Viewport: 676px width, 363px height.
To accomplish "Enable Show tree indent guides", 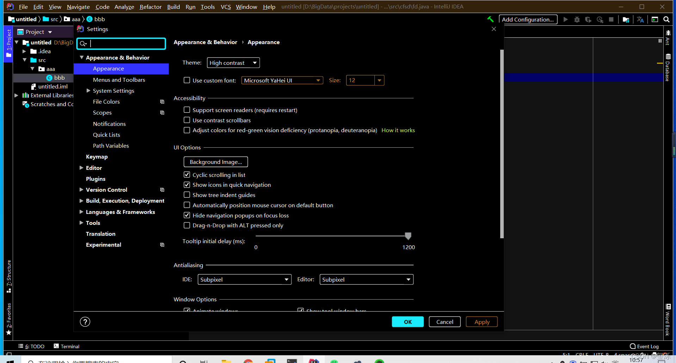I will 187,195.
